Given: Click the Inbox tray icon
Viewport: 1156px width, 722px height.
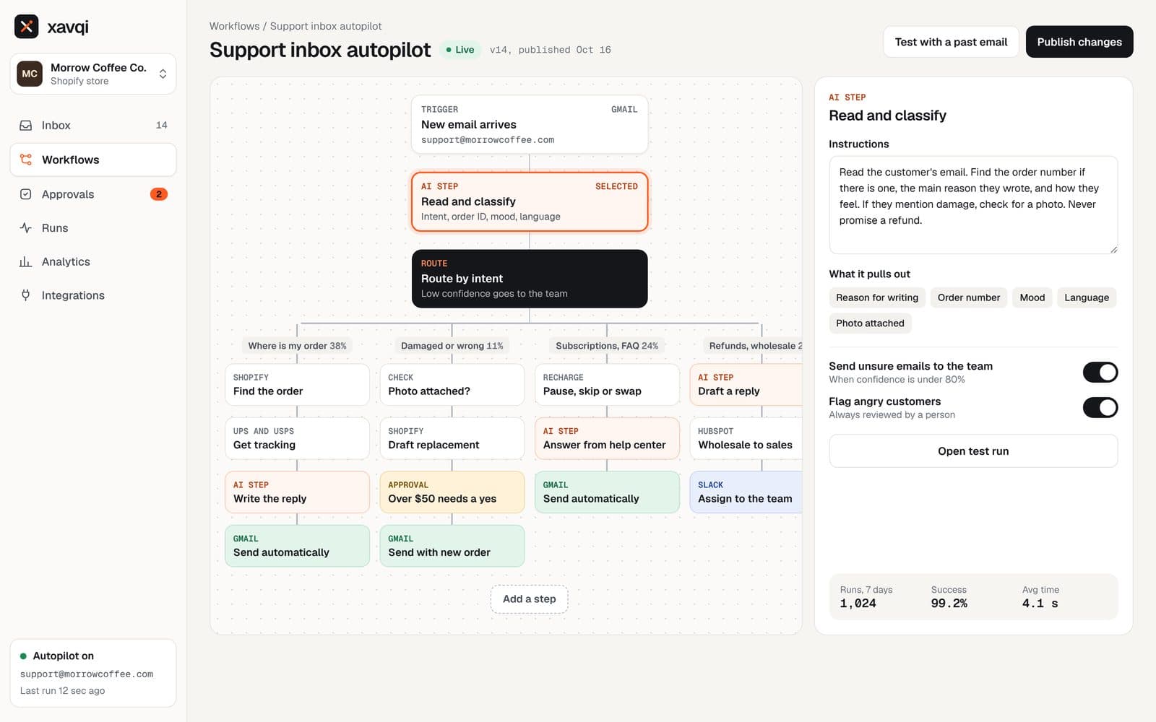Looking at the screenshot, I should tap(26, 126).
